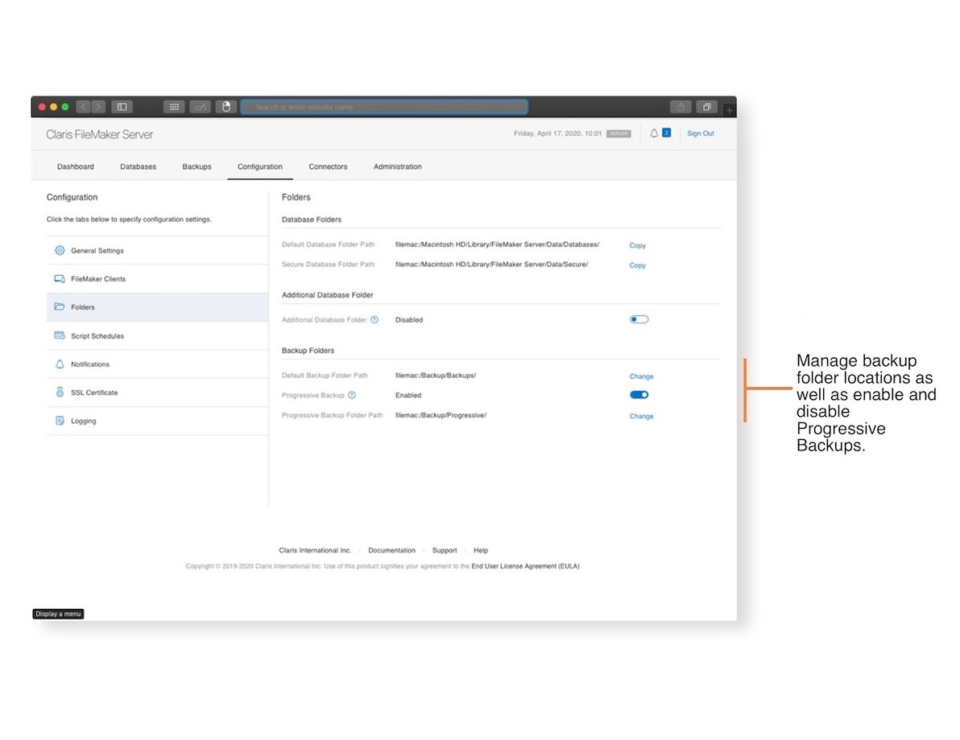Go to the Administration tab
Screen dimensions: 960x740
pyautogui.click(x=397, y=166)
